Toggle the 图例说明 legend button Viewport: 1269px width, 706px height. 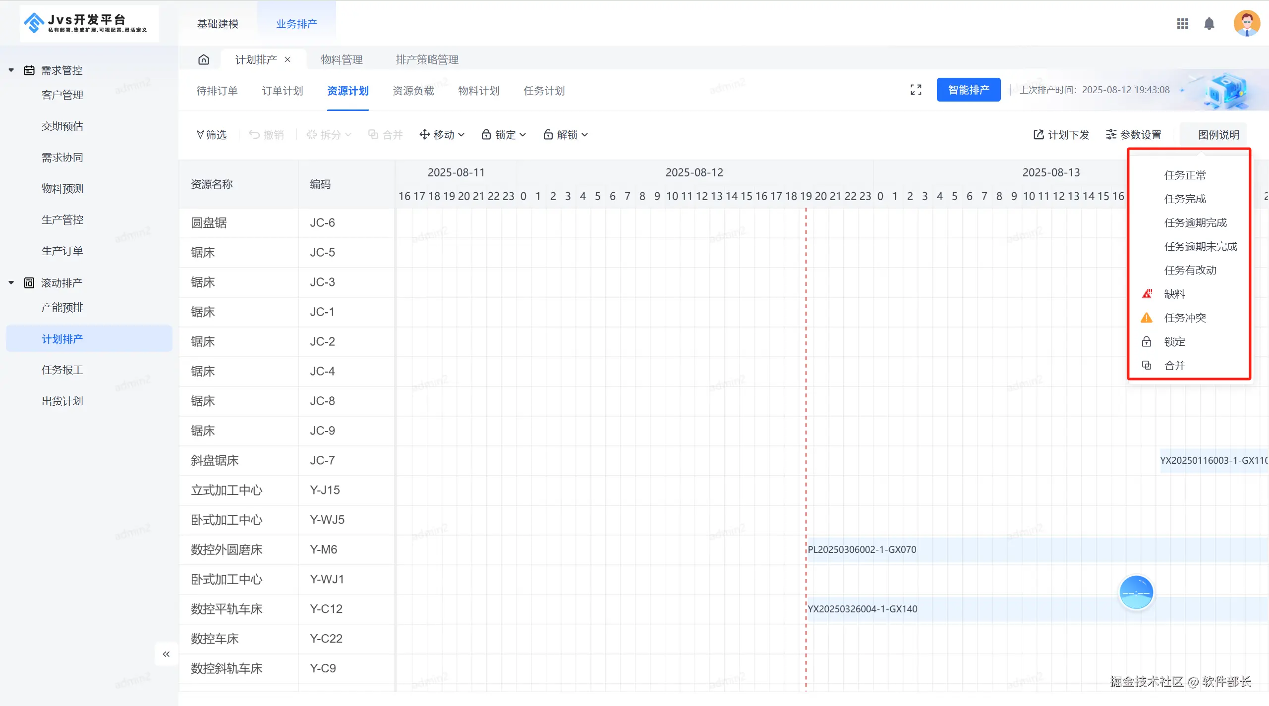pos(1218,135)
